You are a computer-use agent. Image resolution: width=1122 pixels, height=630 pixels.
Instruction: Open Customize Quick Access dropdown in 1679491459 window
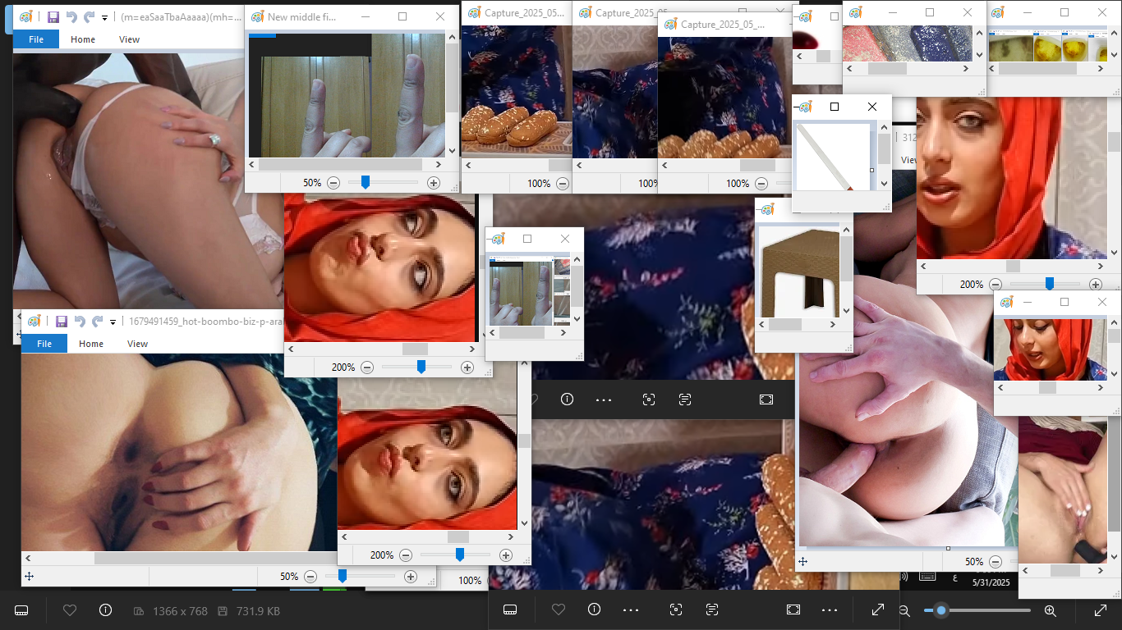coord(113,322)
